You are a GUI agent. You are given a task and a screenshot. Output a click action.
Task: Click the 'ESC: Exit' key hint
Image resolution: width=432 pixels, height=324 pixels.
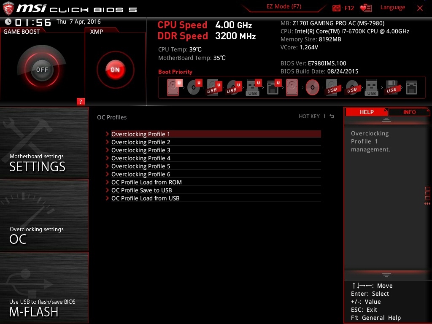(364, 310)
